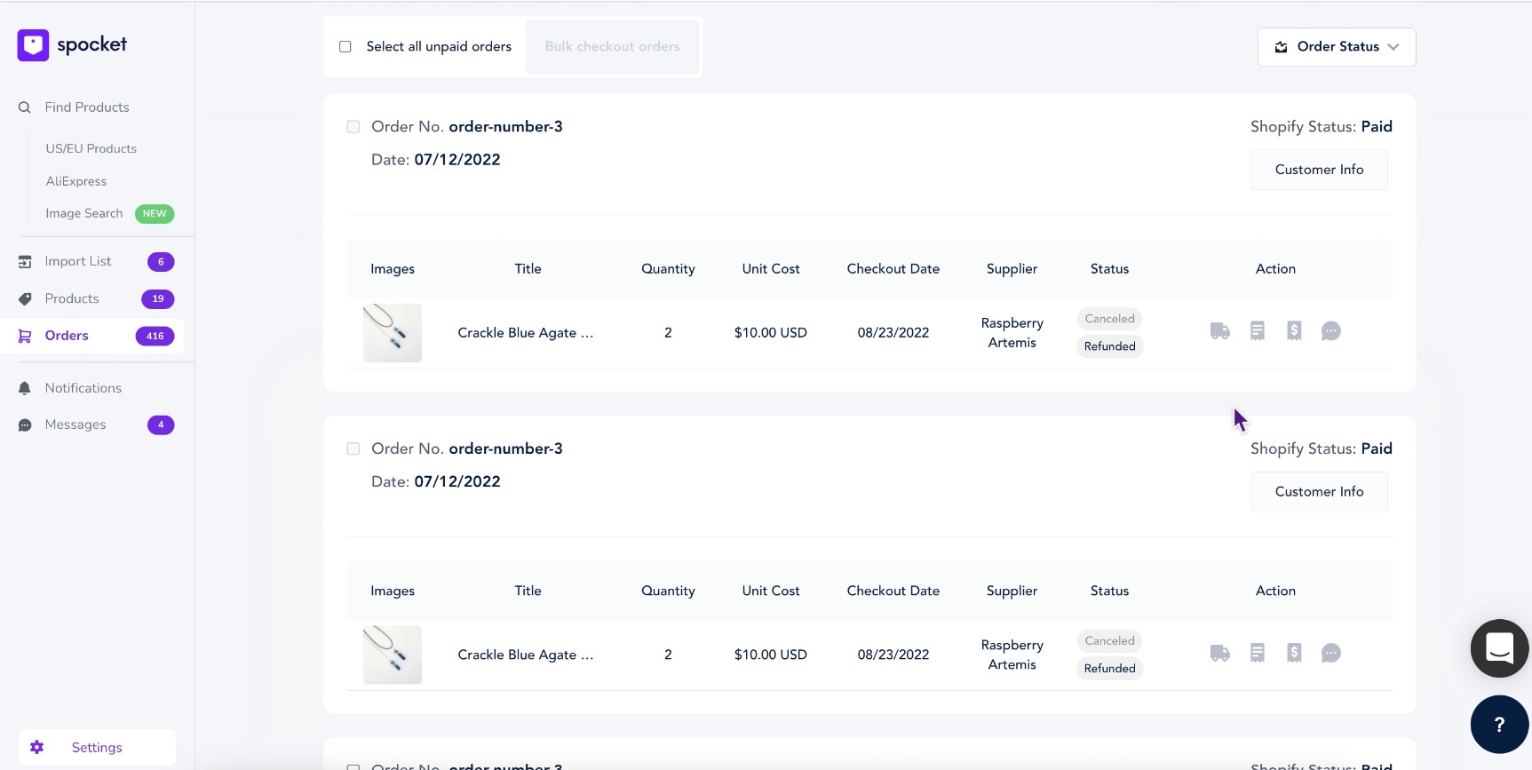Image resolution: width=1532 pixels, height=770 pixels.
Task: Click dollar invoice icon in second order
Action: (x=1294, y=654)
